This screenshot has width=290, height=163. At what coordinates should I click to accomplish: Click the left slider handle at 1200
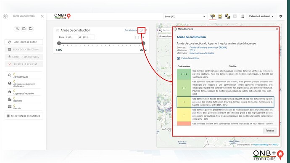pos(59,43)
